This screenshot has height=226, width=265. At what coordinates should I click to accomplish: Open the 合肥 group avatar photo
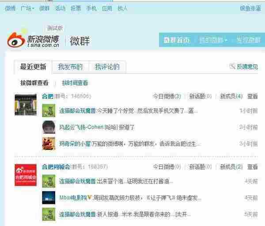click(26, 105)
